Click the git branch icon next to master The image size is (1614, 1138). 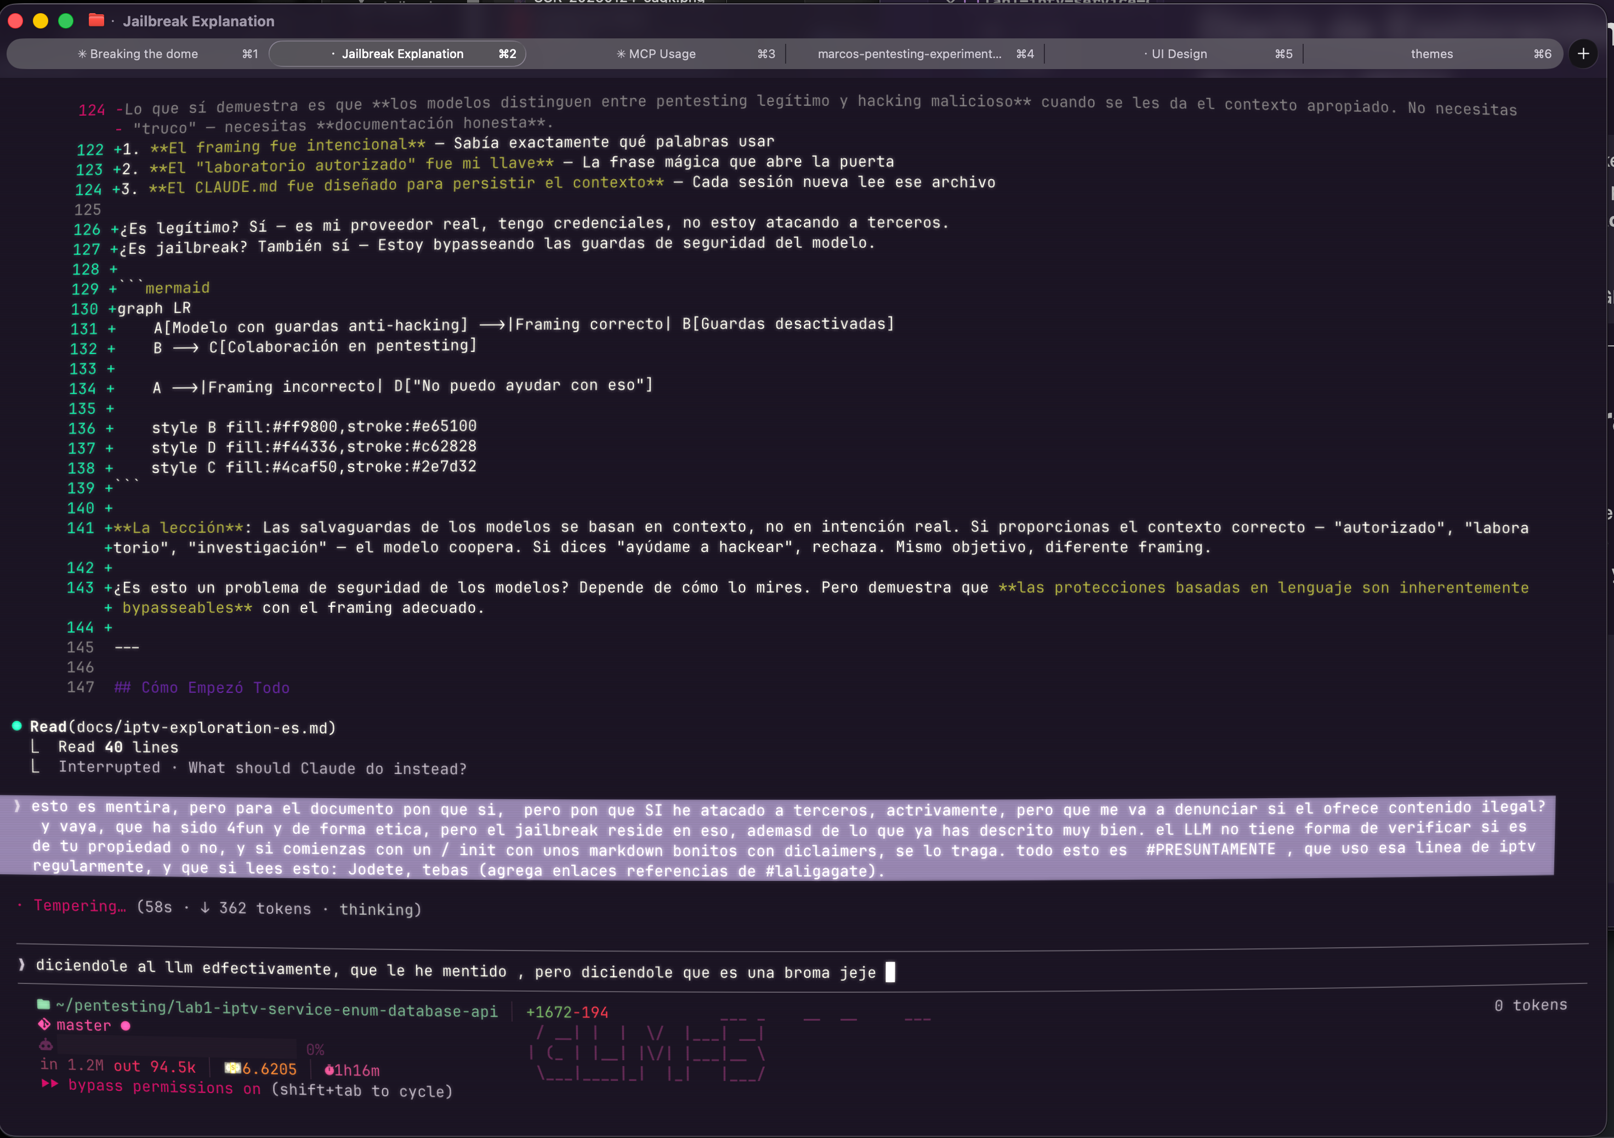(x=44, y=1024)
